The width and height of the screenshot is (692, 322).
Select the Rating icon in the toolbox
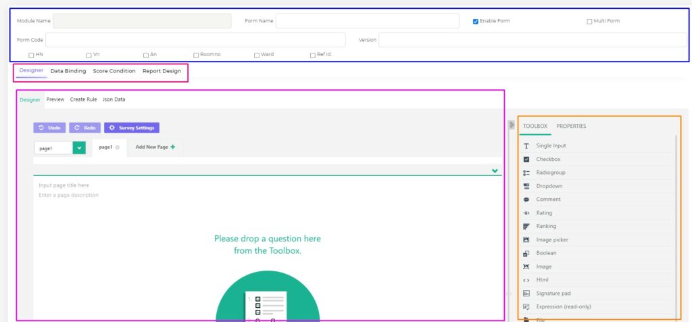pyautogui.click(x=526, y=213)
